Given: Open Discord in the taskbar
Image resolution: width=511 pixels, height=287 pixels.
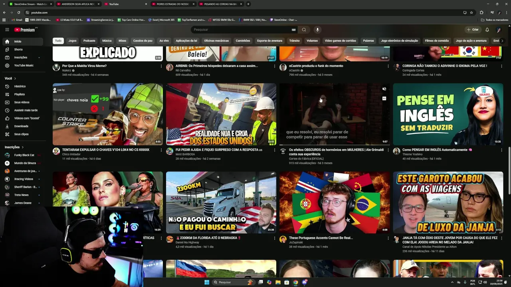Looking at the screenshot, I should (305, 282).
